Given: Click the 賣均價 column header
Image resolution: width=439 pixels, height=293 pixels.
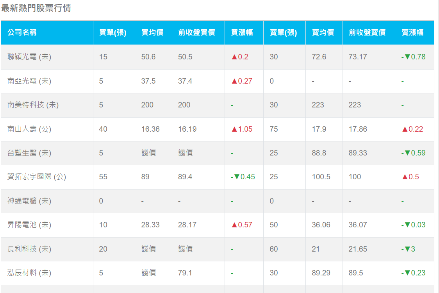Looking at the screenshot, I should [x=324, y=32].
